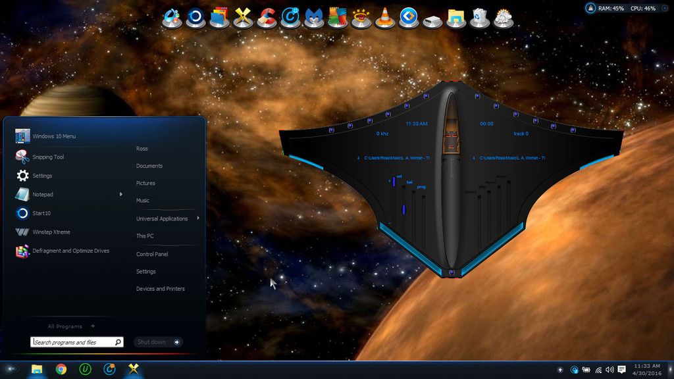Expand the Notepad submenu arrow
674x379 pixels.
tap(121, 194)
